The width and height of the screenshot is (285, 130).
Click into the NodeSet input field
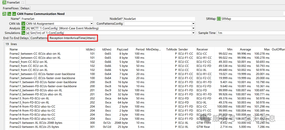point(159,19)
